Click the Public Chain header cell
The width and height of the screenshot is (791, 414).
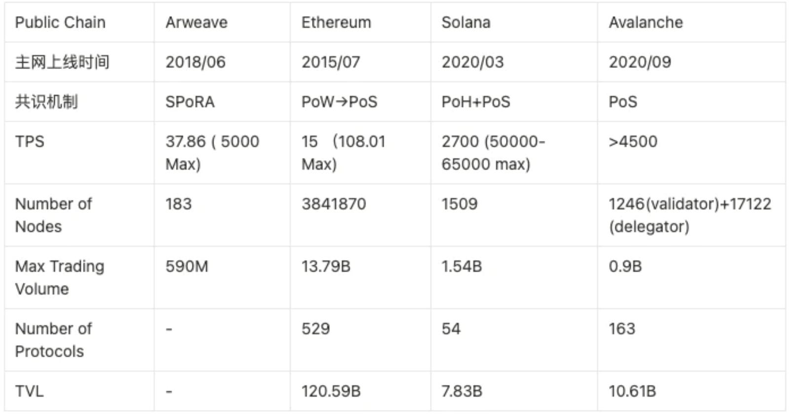click(x=60, y=23)
